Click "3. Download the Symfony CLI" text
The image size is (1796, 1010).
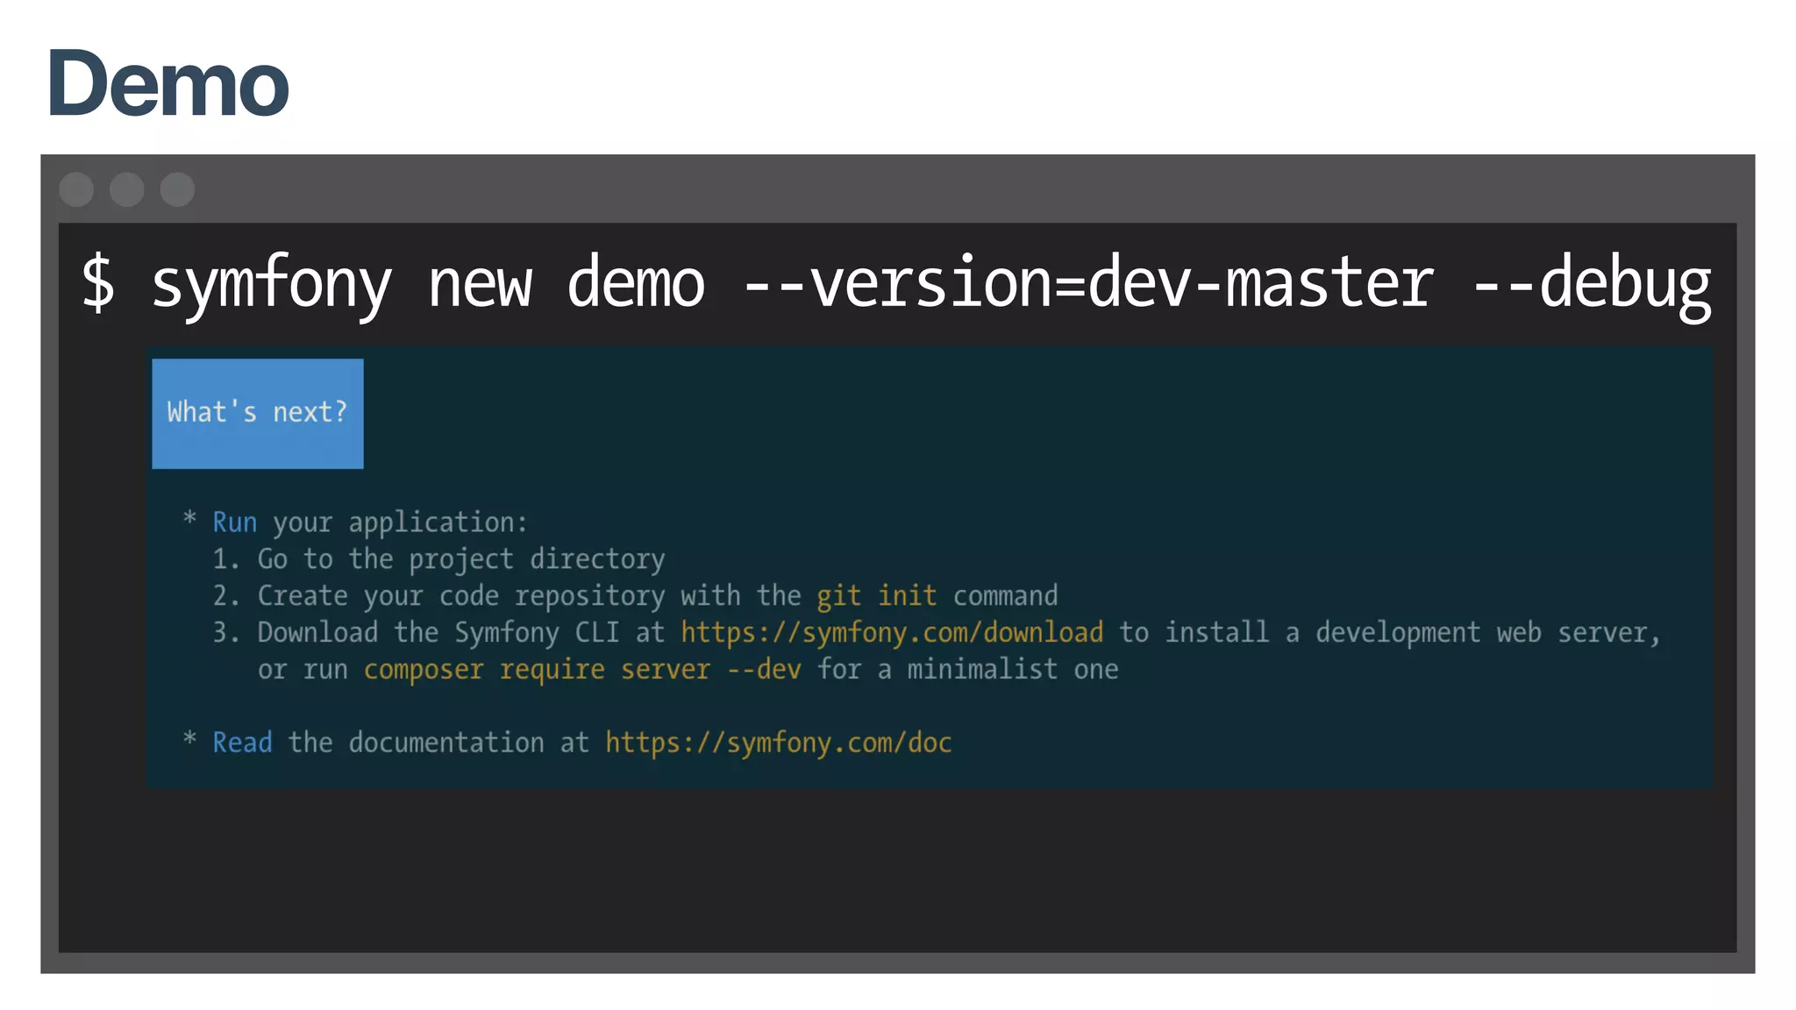pos(416,632)
